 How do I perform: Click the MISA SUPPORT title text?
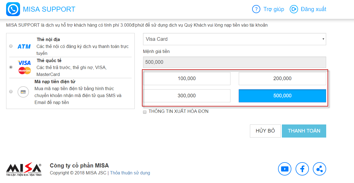[x=49, y=9]
